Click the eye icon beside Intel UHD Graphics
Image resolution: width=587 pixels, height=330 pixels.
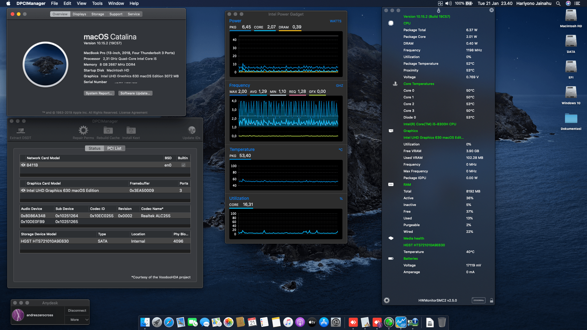[x=23, y=190]
